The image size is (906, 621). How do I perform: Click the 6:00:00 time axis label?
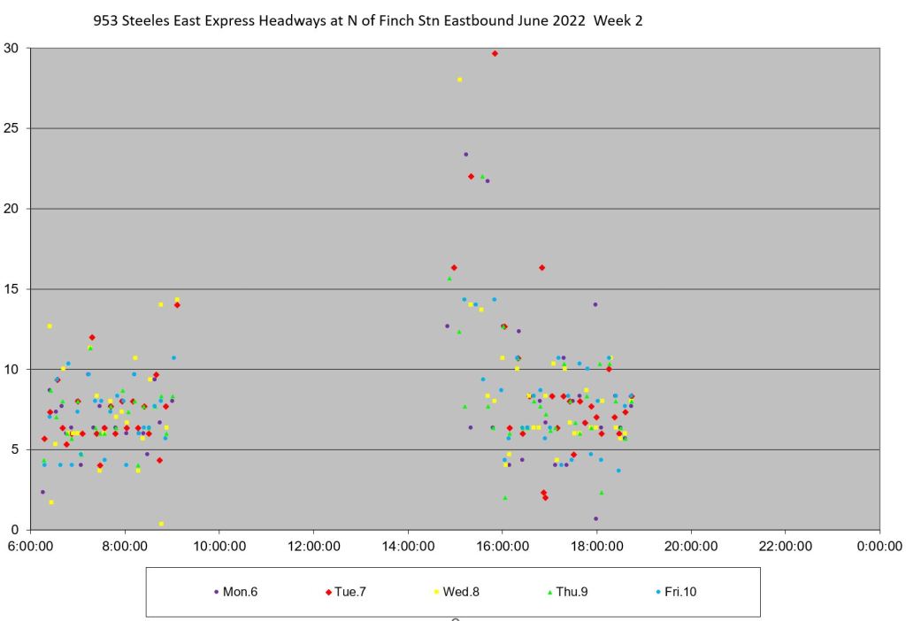coord(31,547)
